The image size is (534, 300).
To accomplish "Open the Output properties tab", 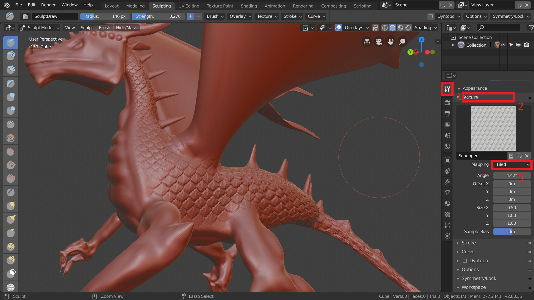I will (x=447, y=114).
